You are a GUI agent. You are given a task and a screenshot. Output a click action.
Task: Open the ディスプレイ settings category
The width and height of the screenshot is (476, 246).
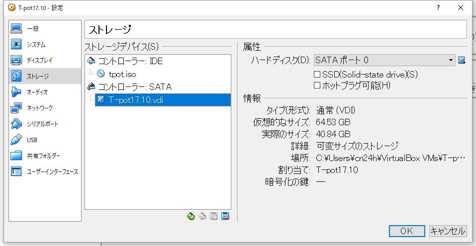pyautogui.click(x=45, y=60)
